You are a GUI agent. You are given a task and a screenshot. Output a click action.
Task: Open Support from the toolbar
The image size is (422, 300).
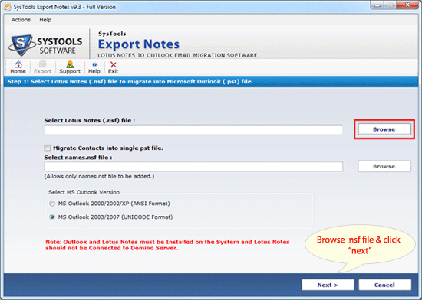(x=70, y=67)
